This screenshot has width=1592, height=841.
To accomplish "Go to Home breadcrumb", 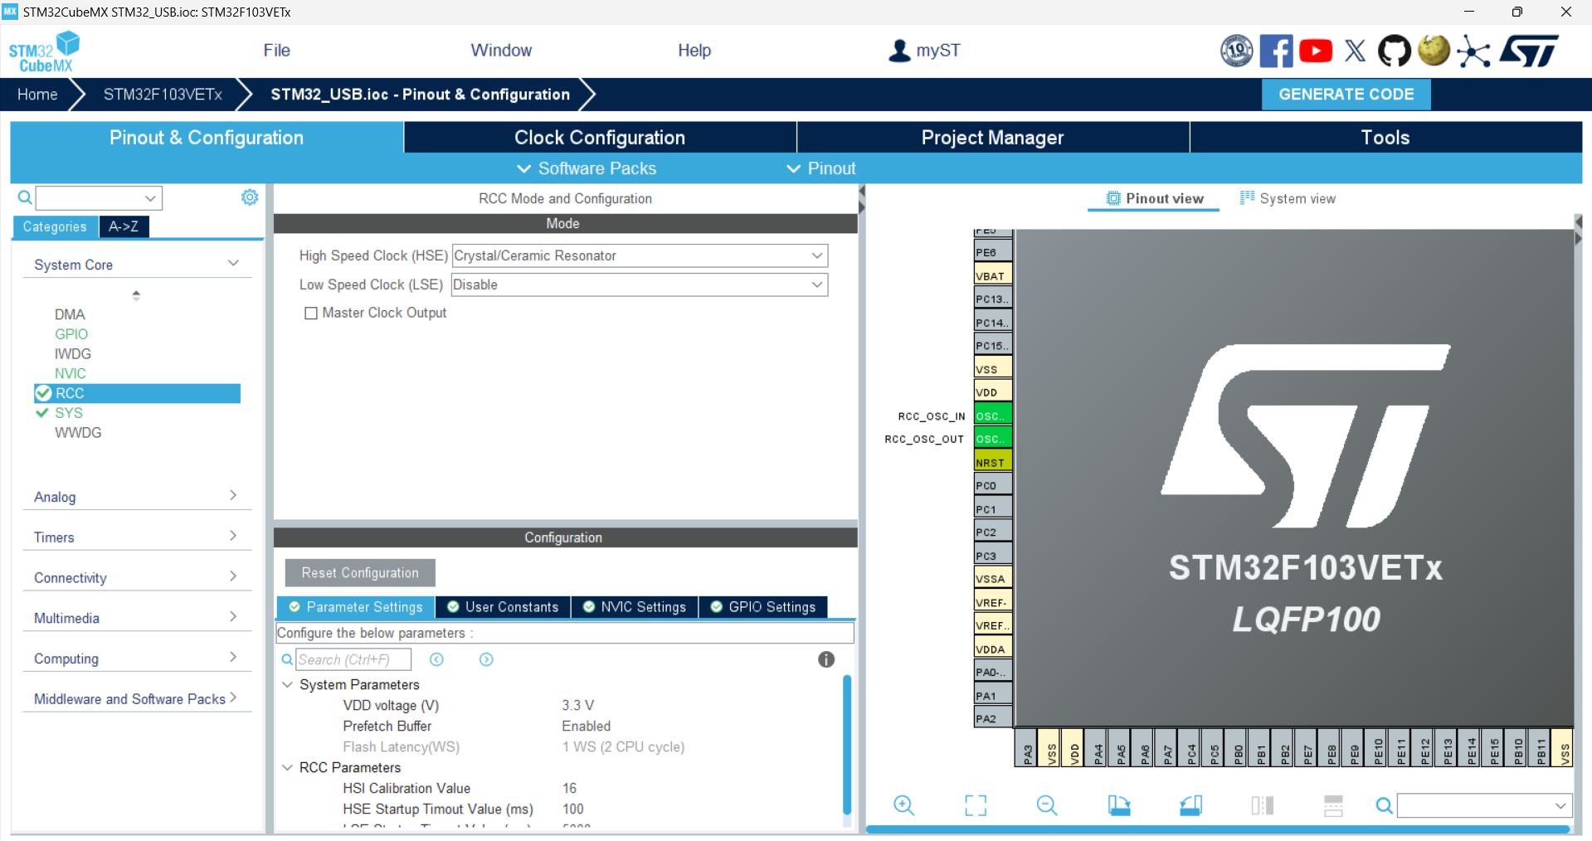I will (37, 95).
